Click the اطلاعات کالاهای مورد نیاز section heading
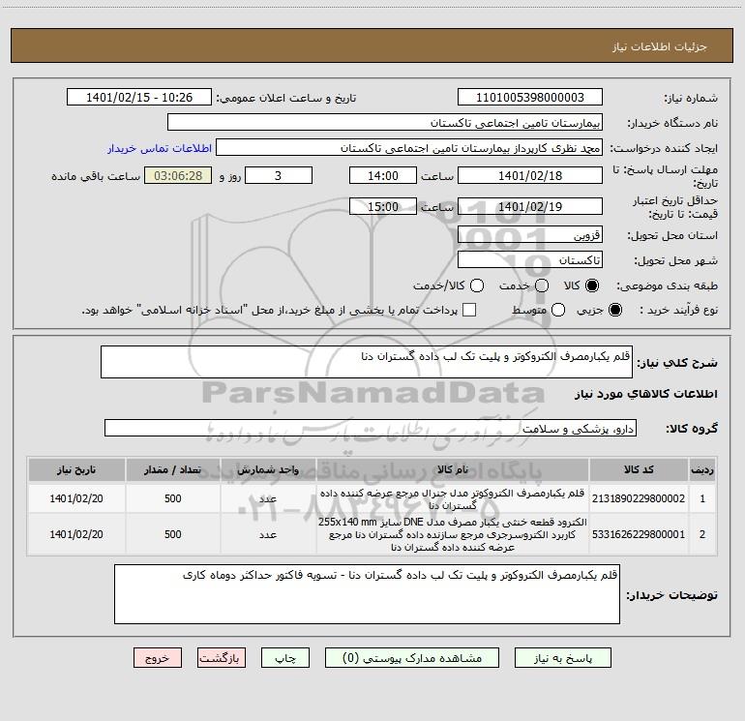Image resolution: width=745 pixels, height=721 pixels. [646, 394]
